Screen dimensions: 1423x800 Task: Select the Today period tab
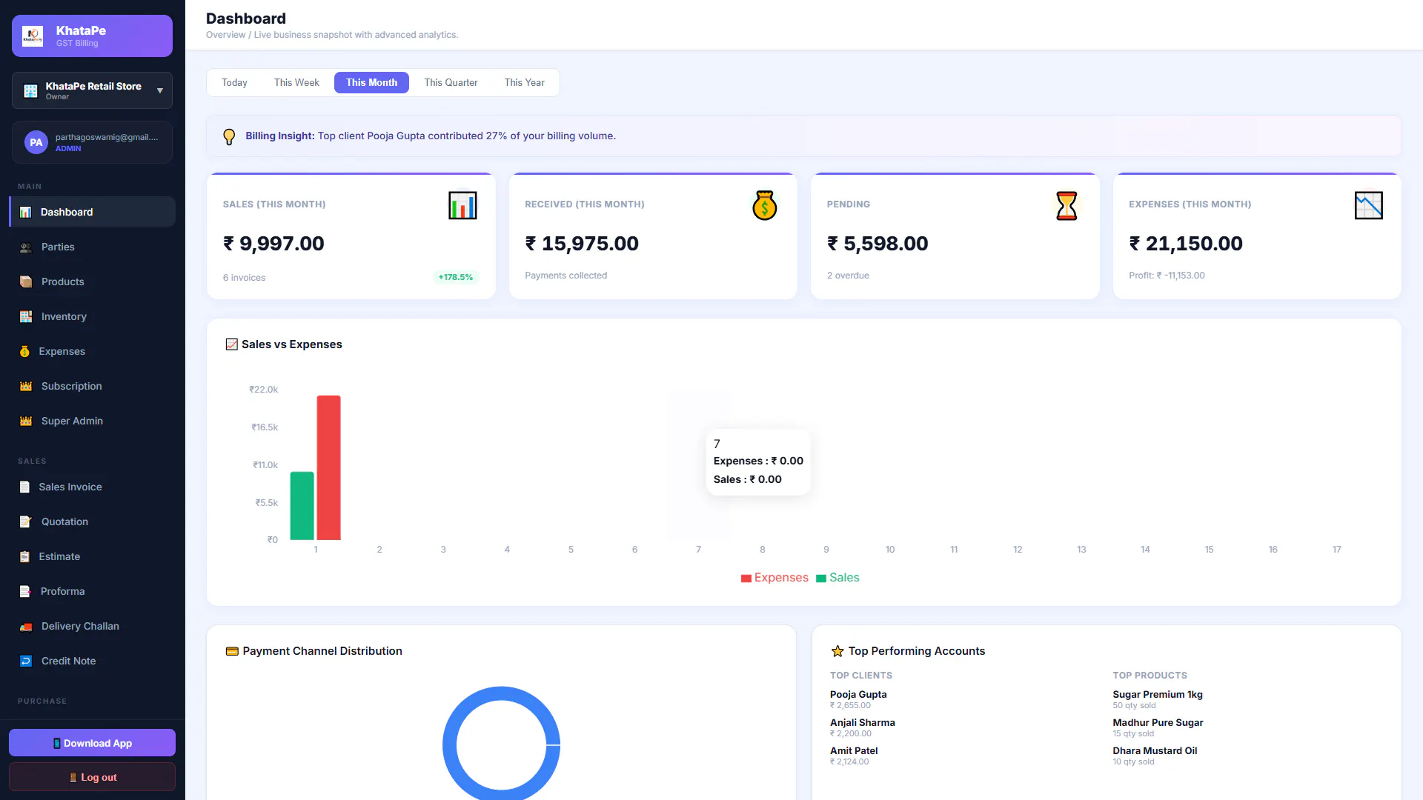pyautogui.click(x=234, y=82)
